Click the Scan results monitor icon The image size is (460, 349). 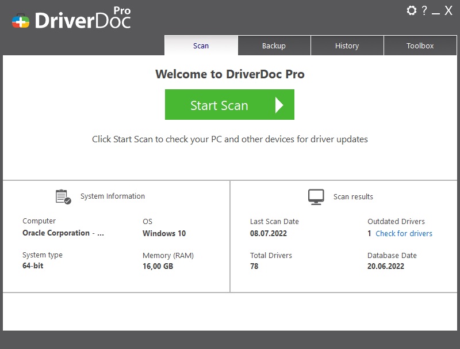[316, 197]
